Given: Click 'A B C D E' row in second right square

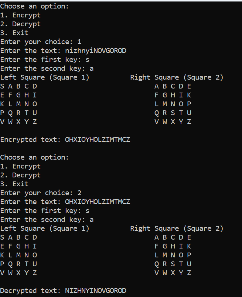Looking at the screenshot, I should click(x=173, y=237).
